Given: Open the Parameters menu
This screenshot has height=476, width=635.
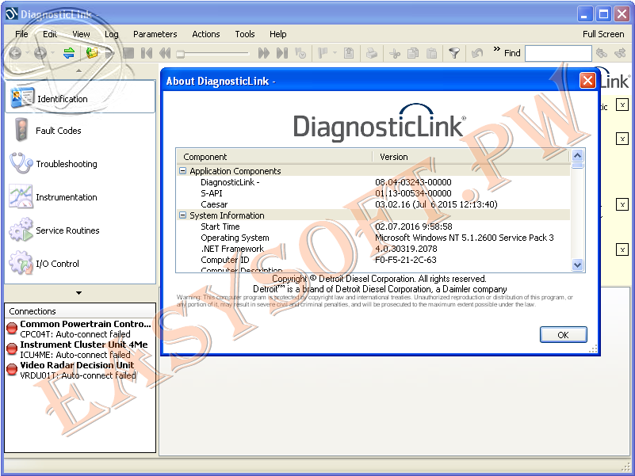Looking at the screenshot, I should point(155,34).
